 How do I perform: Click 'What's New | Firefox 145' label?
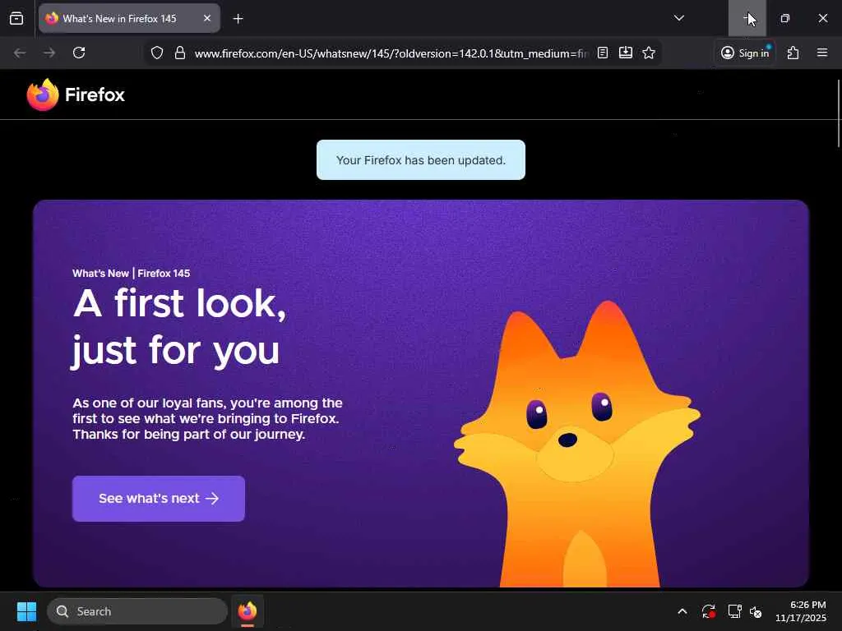click(131, 273)
